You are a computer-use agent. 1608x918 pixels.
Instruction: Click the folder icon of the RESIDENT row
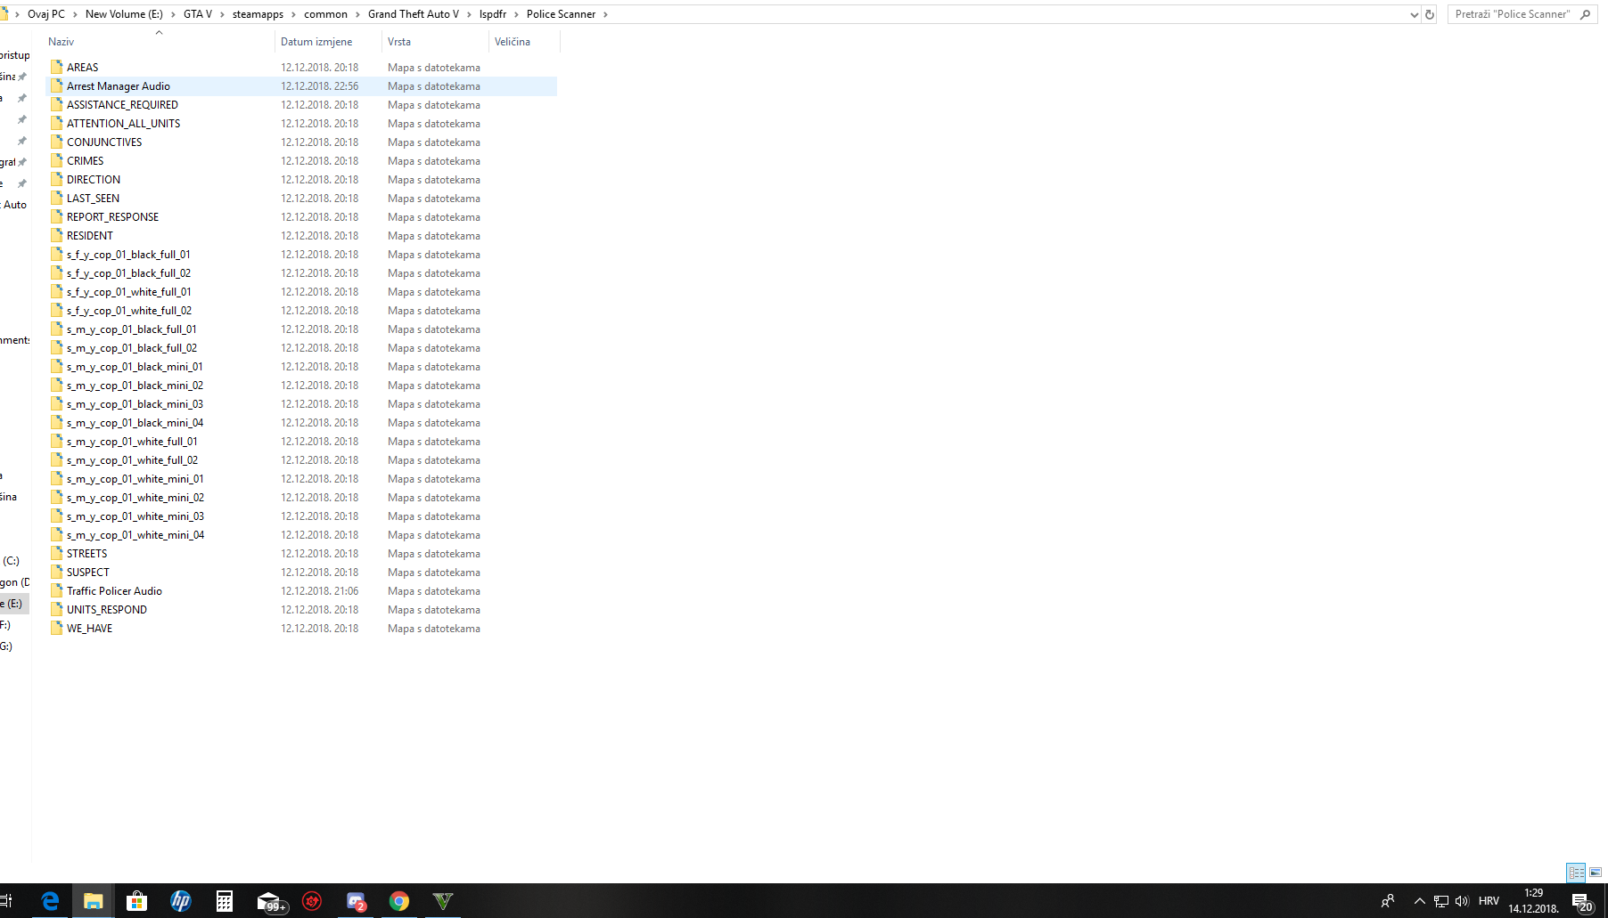(x=57, y=235)
